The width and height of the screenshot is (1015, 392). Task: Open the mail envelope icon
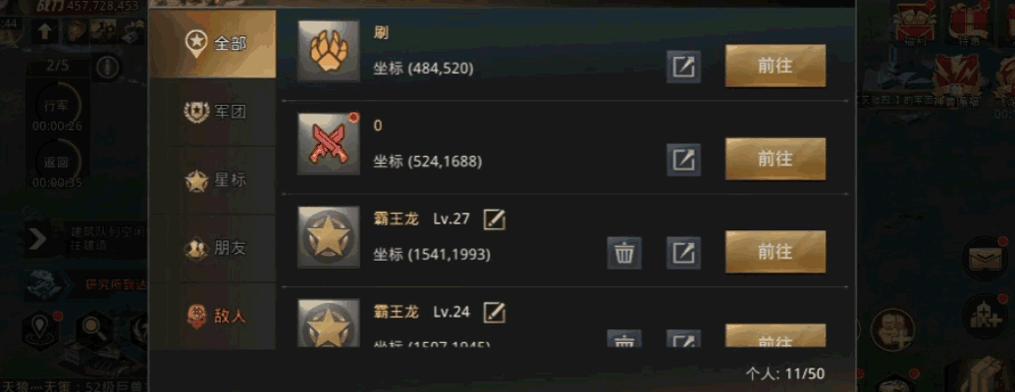(983, 259)
